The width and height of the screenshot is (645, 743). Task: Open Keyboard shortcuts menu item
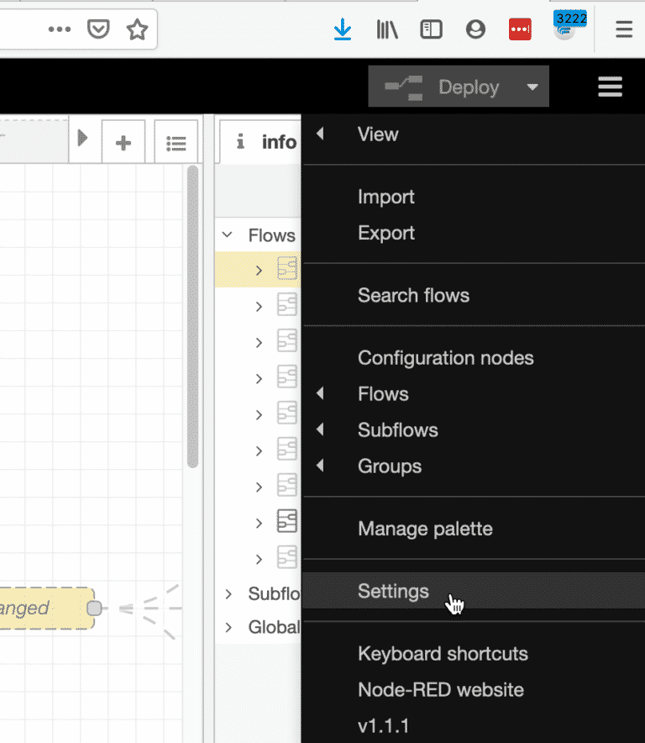click(x=474, y=653)
